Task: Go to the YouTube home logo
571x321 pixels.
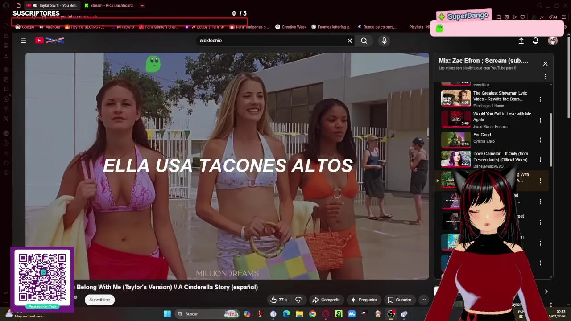Action: [x=49, y=41]
